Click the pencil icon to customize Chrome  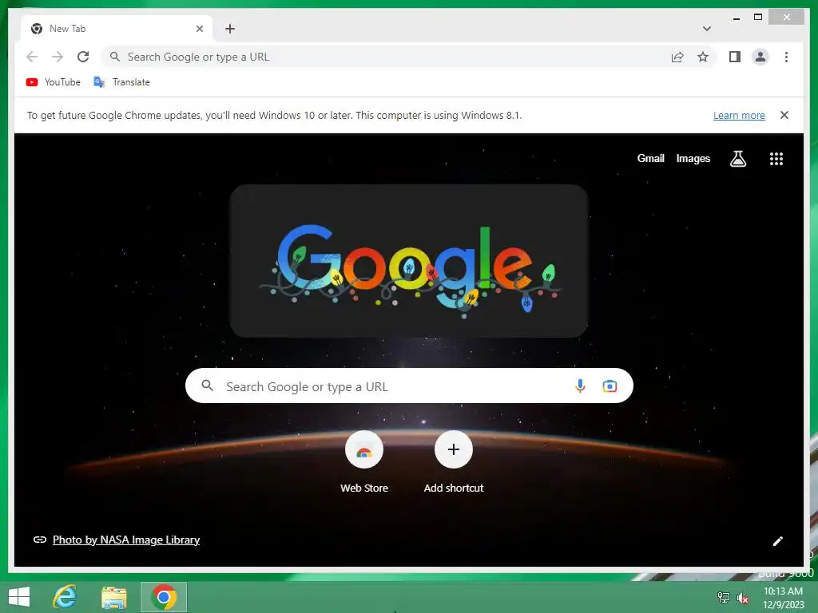coord(777,541)
